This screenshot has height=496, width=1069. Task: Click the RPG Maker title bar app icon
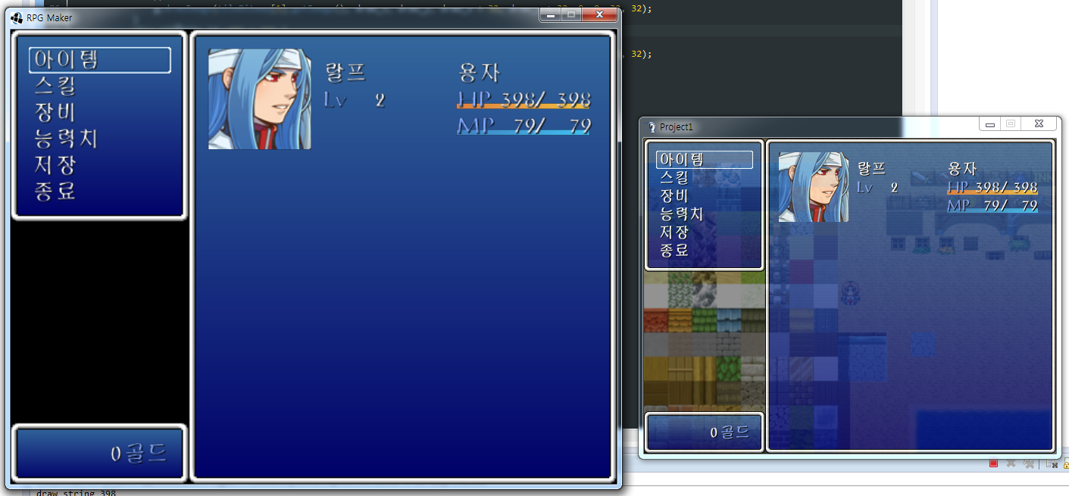(x=17, y=17)
